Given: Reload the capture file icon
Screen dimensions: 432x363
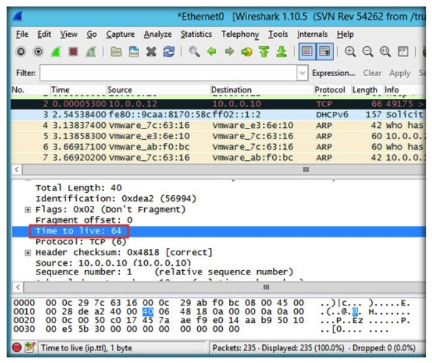Looking at the screenshot, I should tap(169, 52).
